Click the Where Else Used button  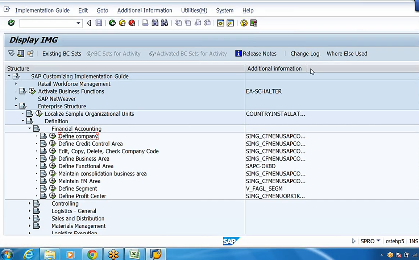click(347, 54)
